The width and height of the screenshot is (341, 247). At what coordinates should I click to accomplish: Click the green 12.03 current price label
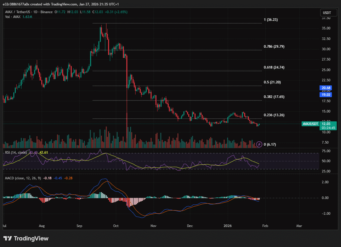tap(326, 124)
